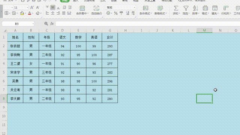240x135 pixels.
Task: Apply distributed alignment
Action: pos(69,13)
